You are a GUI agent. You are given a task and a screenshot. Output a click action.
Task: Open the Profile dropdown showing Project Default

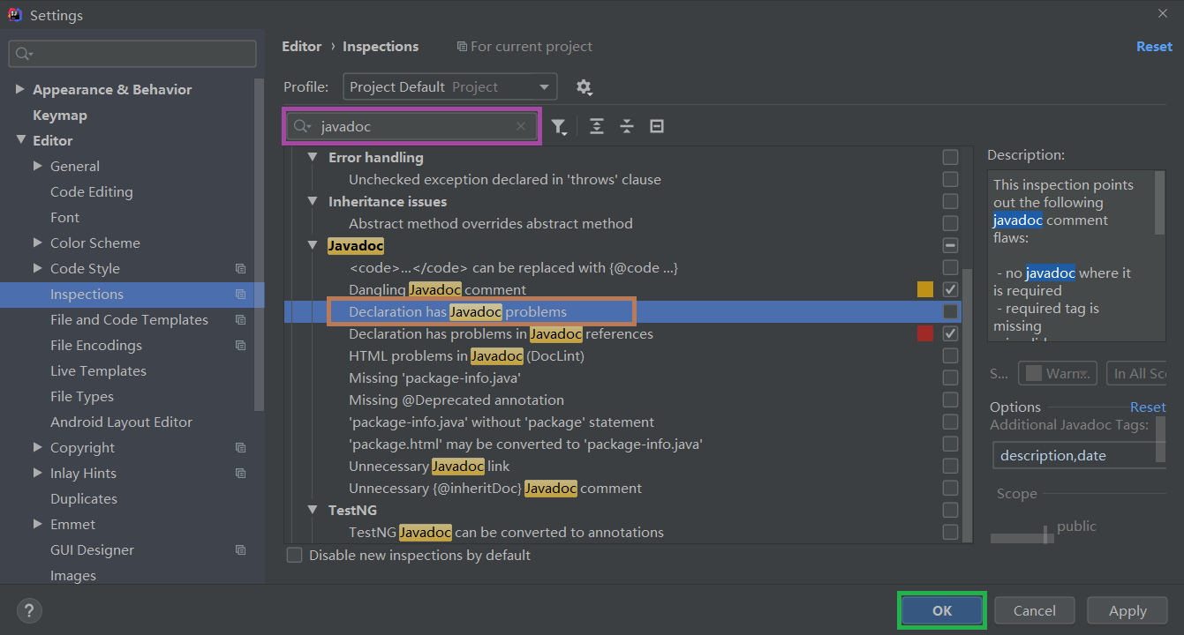point(449,86)
